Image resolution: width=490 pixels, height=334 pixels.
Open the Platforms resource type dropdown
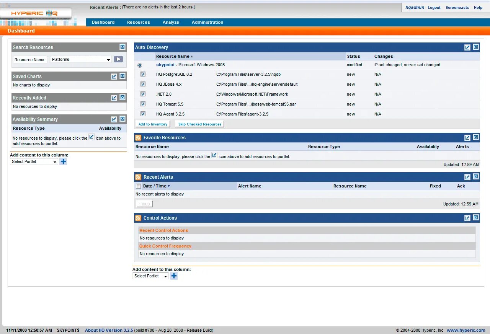tap(81, 59)
